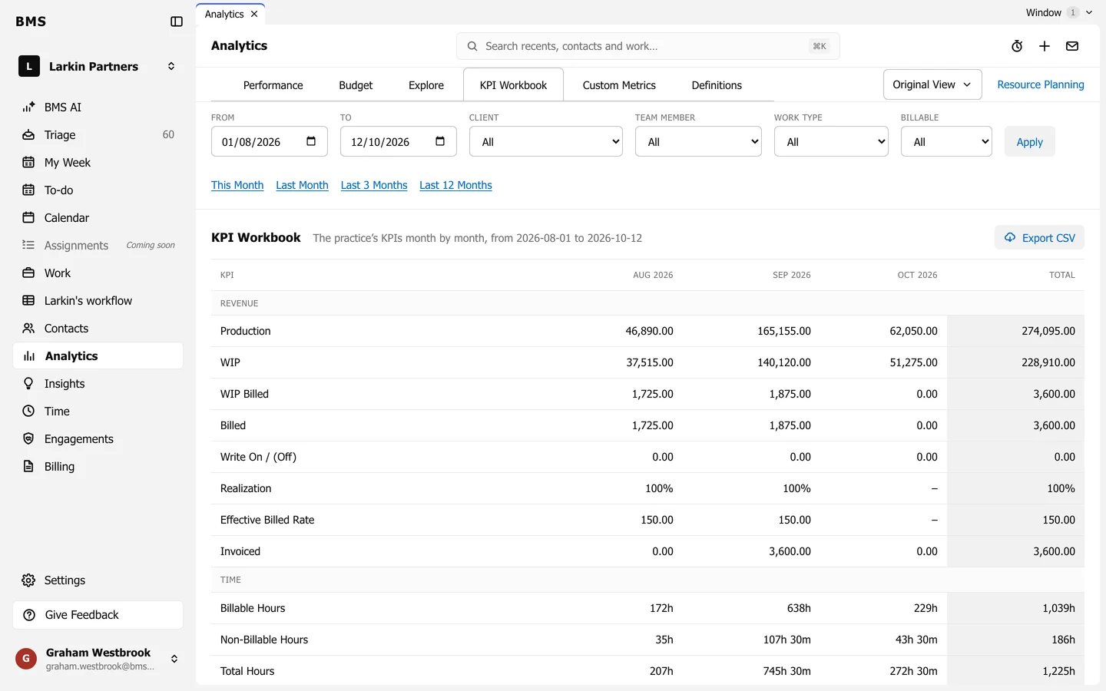The height and width of the screenshot is (691, 1106).
Task: Switch to the Explore tab
Action: [x=426, y=85]
